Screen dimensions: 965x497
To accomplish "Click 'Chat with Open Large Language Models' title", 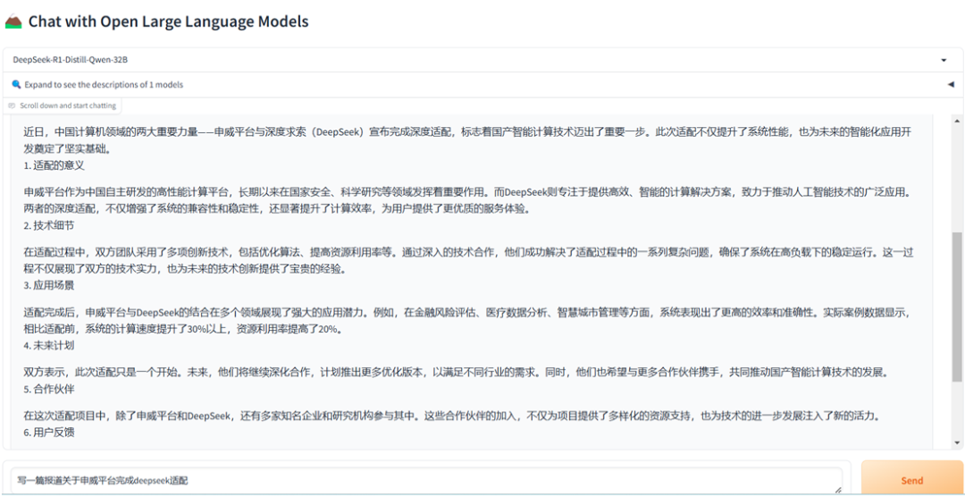I will pyautogui.click(x=168, y=21).
